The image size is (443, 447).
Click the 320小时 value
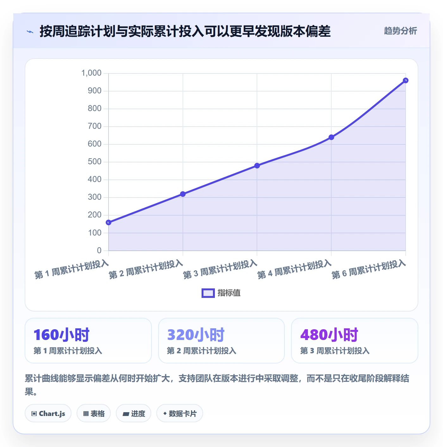(196, 335)
